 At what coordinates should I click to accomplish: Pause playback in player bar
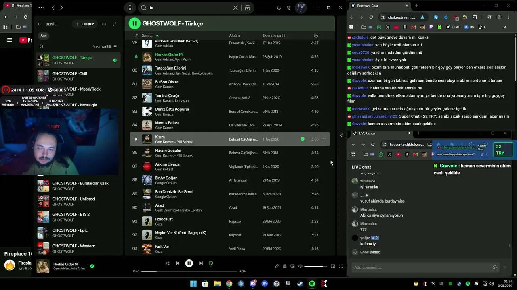click(x=189, y=263)
